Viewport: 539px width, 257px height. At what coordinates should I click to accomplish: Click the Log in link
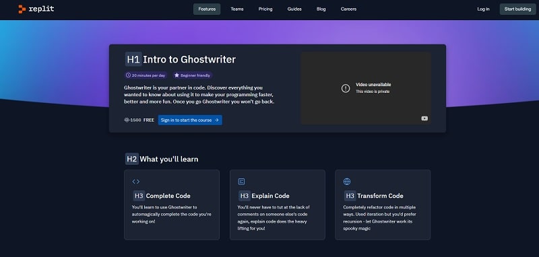[x=483, y=9]
